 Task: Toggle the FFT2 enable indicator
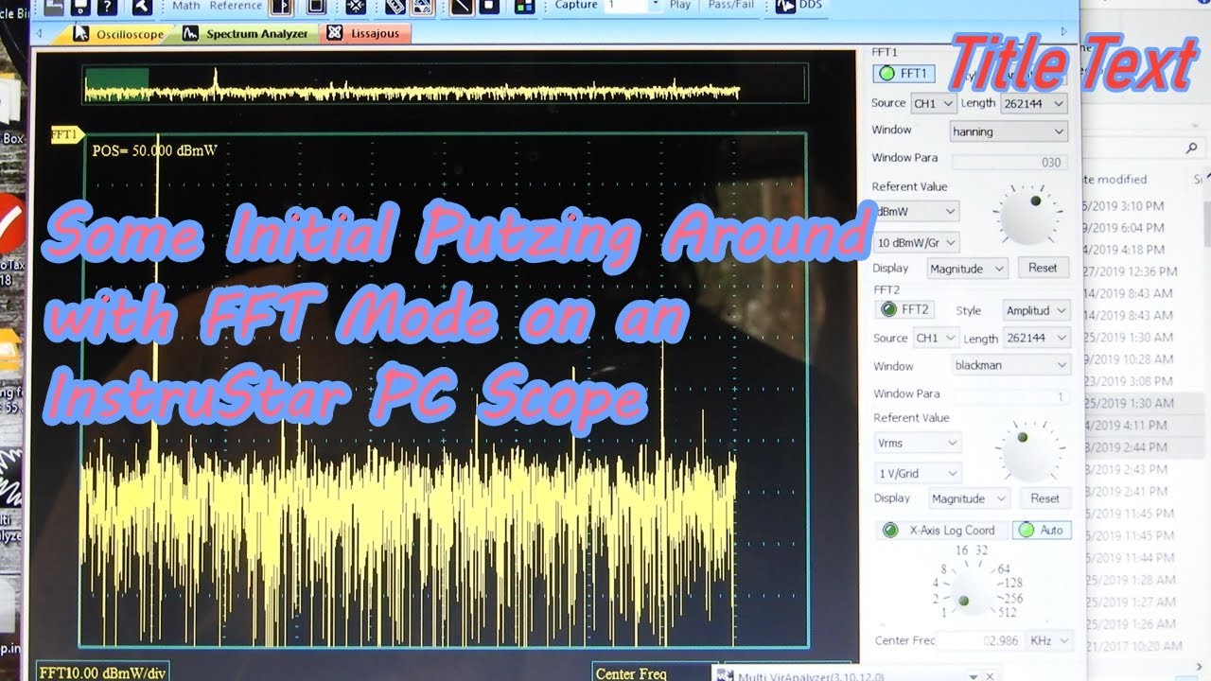[888, 308]
